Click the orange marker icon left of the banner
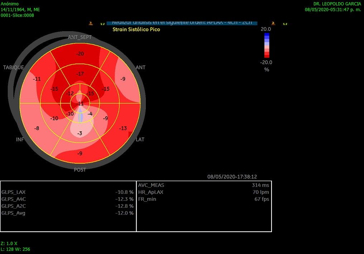364x254 pixels. coord(91,23)
